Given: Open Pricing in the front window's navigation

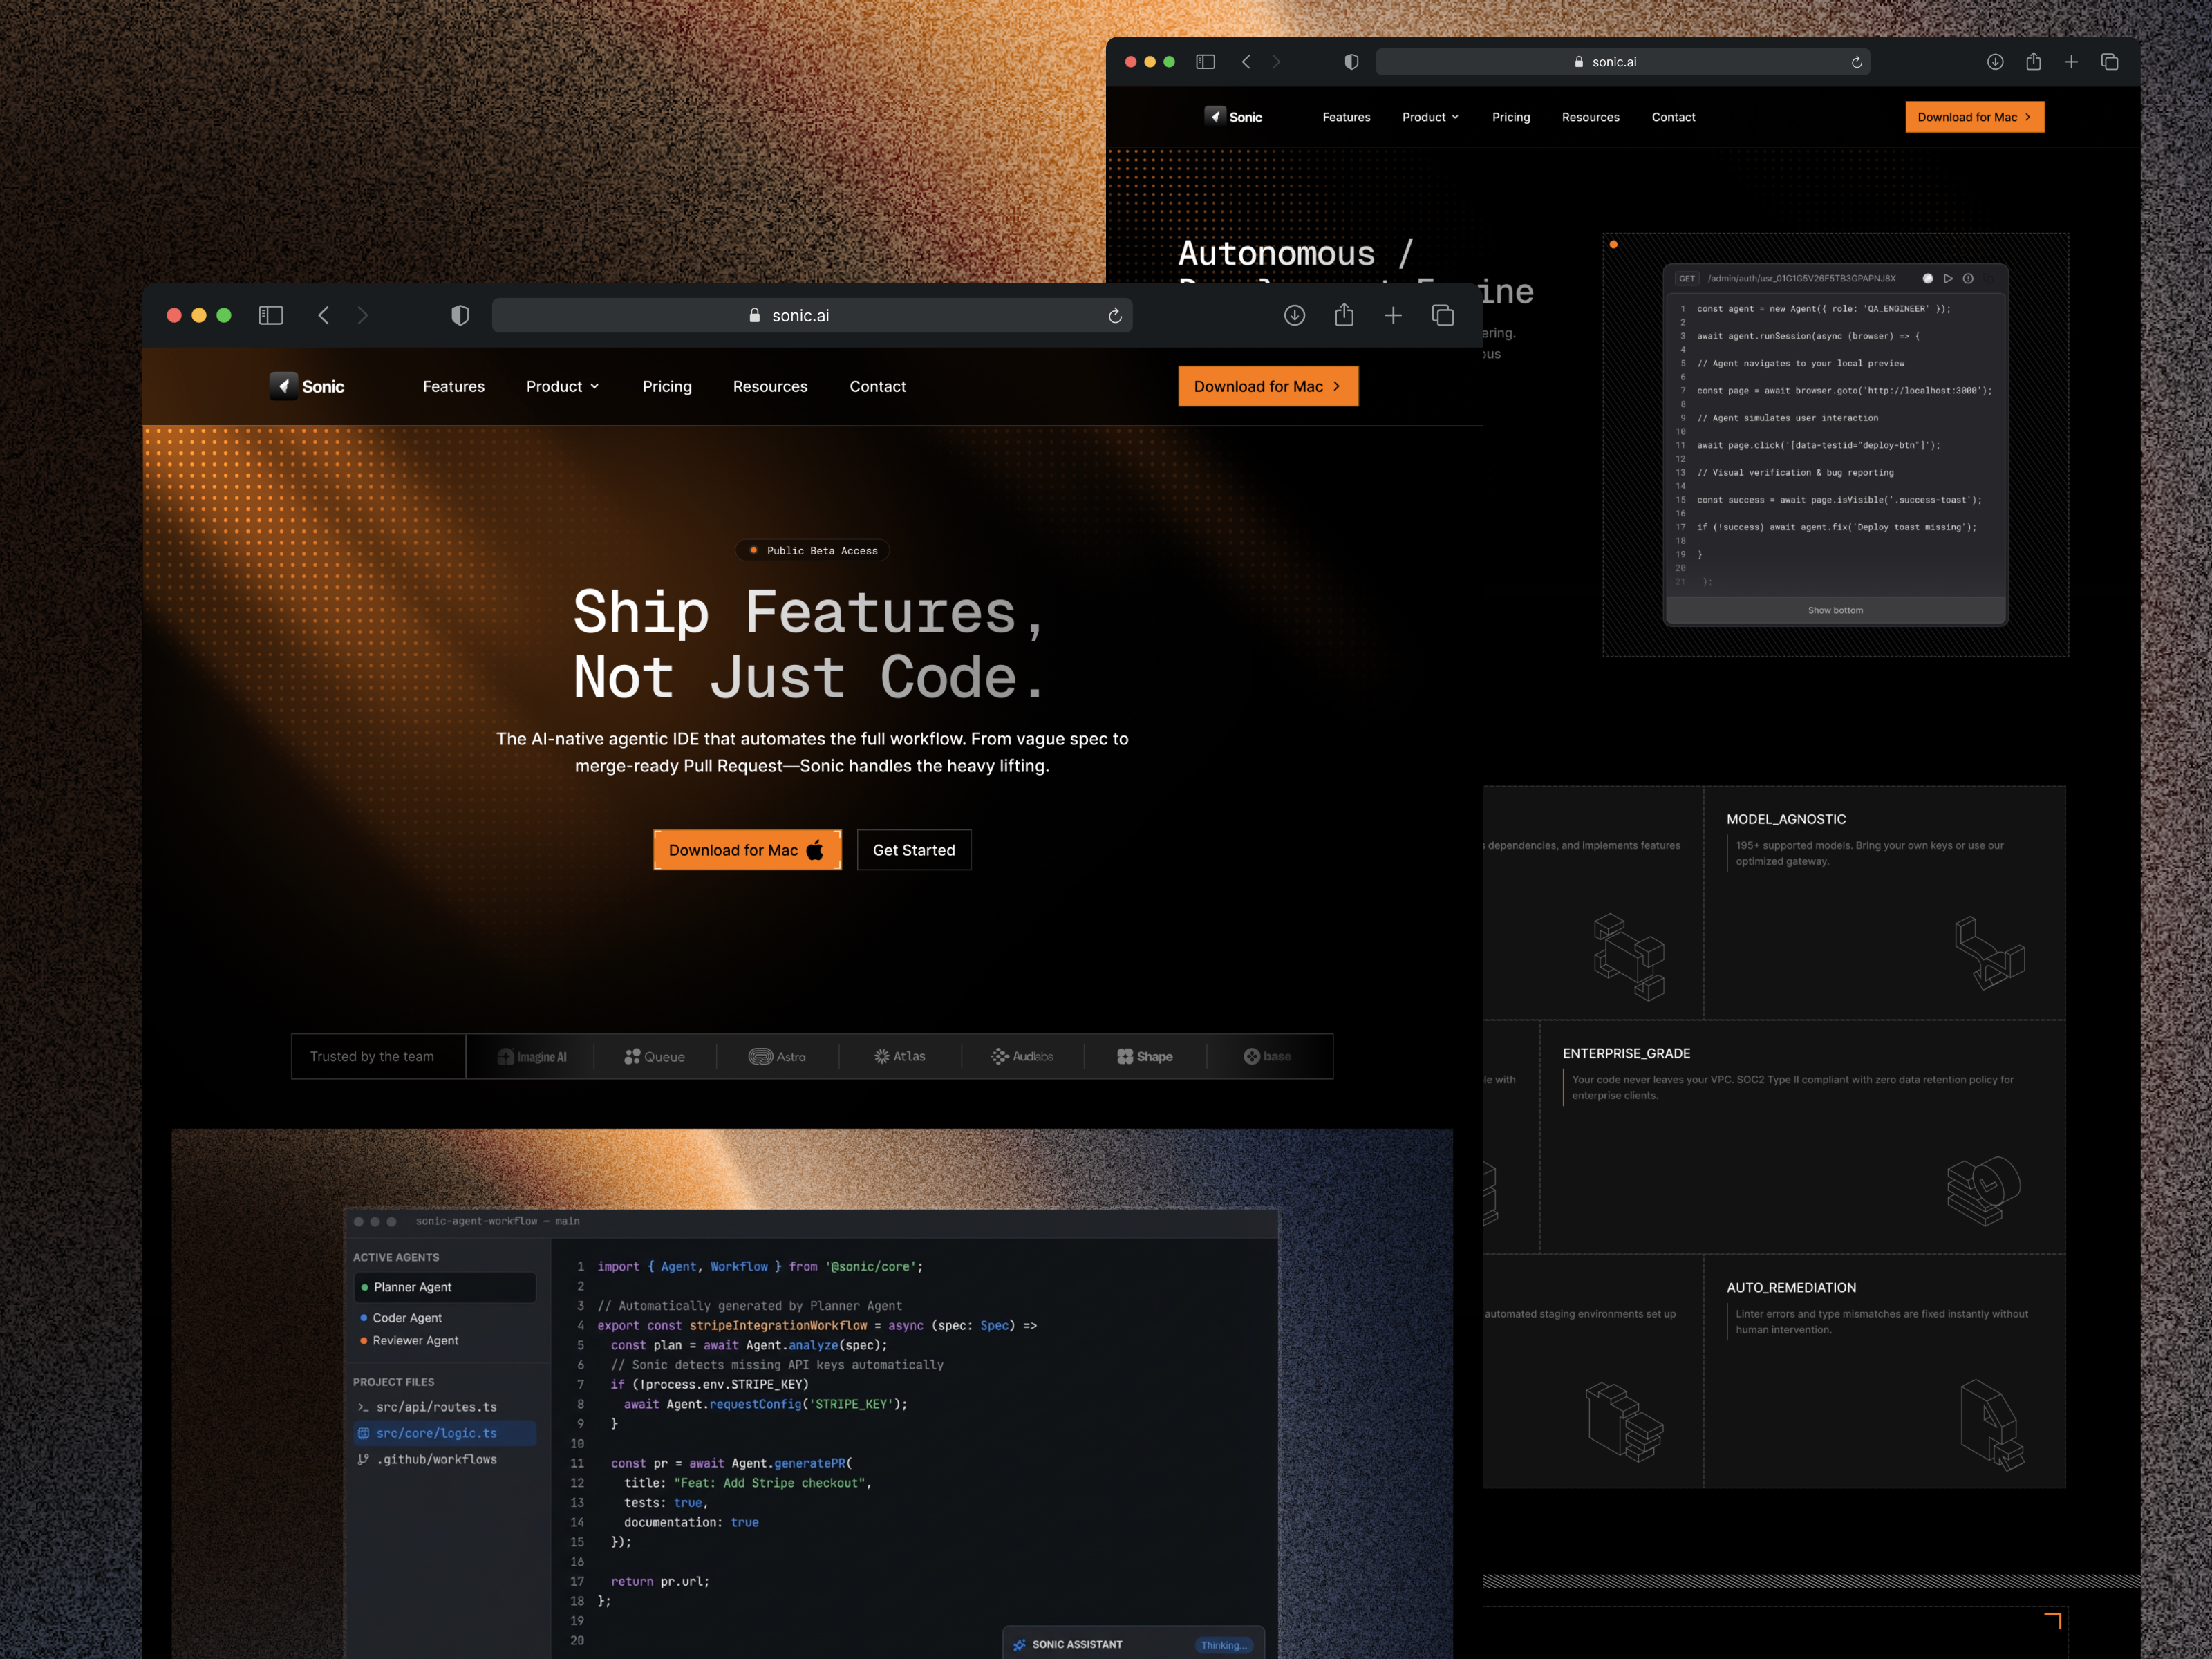Looking at the screenshot, I should (x=667, y=386).
